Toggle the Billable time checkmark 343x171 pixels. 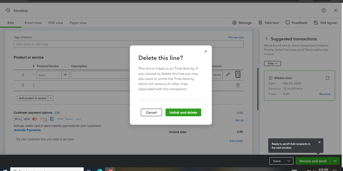[x=270, y=78]
